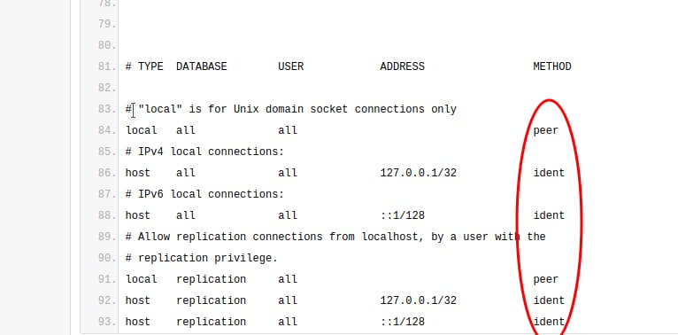Click the DATABASE header word
The image size is (678, 335).
coord(202,66)
